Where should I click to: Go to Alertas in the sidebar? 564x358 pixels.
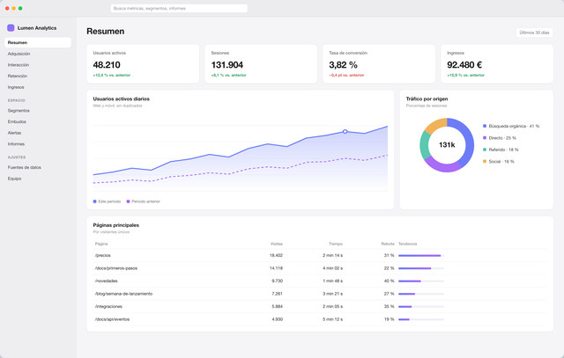click(x=38, y=133)
